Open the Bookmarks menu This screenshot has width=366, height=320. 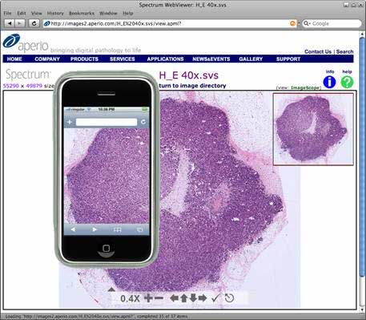click(x=82, y=13)
